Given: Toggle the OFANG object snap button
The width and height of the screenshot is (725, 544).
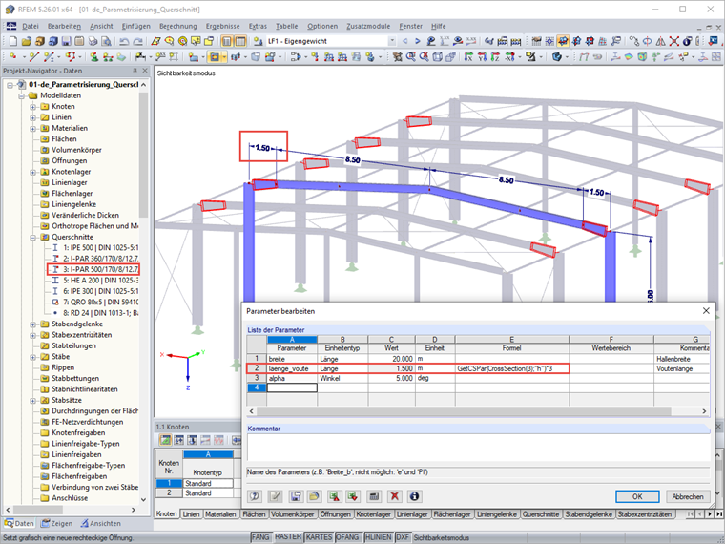Looking at the screenshot, I should (347, 537).
